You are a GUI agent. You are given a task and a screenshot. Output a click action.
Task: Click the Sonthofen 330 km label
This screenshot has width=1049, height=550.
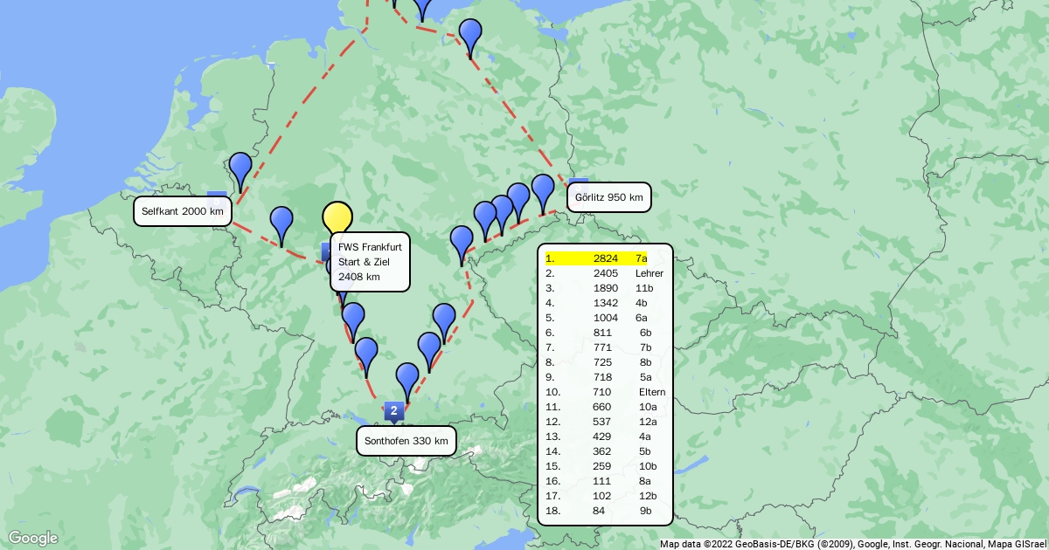click(x=406, y=441)
